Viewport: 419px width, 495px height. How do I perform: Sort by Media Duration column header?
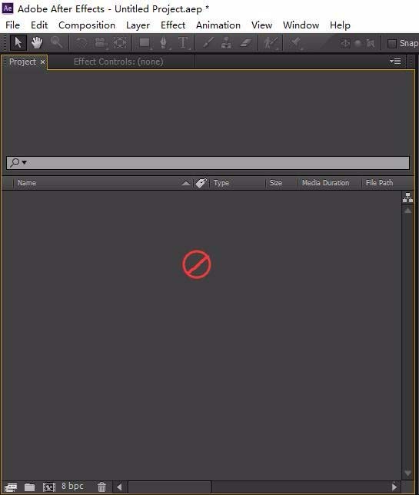coord(325,183)
